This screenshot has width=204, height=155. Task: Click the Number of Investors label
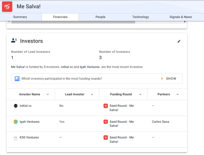[x=114, y=52]
